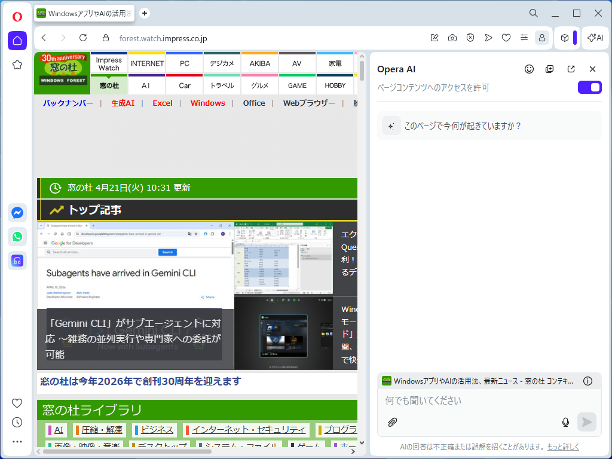Click the AI button beside the address bar
The height and width of the screenshot is (459, 612).
pyautogui.click(x=595, y=38)
